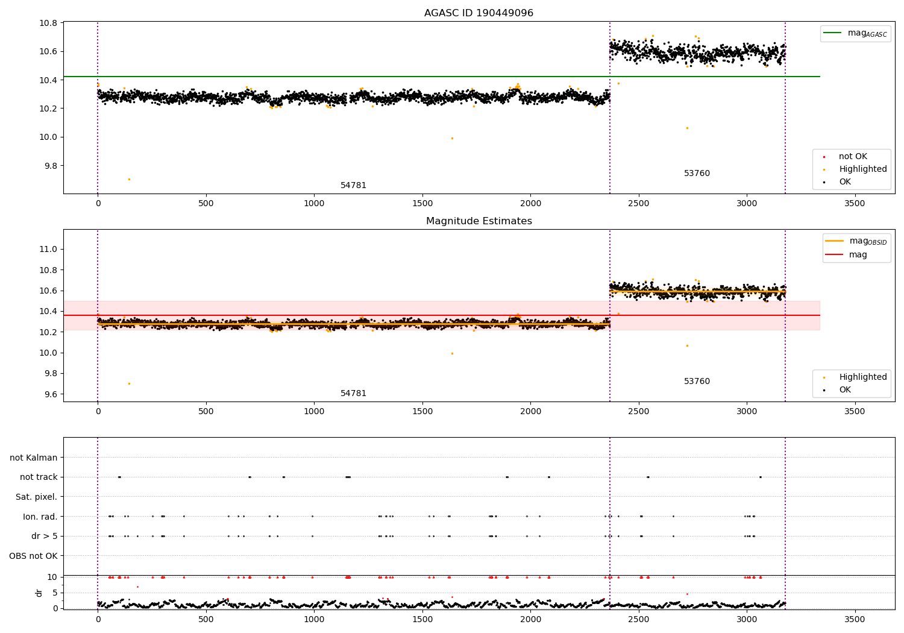Click the 1000 tick on bottom plot x-axis

(x=314, y=619)
